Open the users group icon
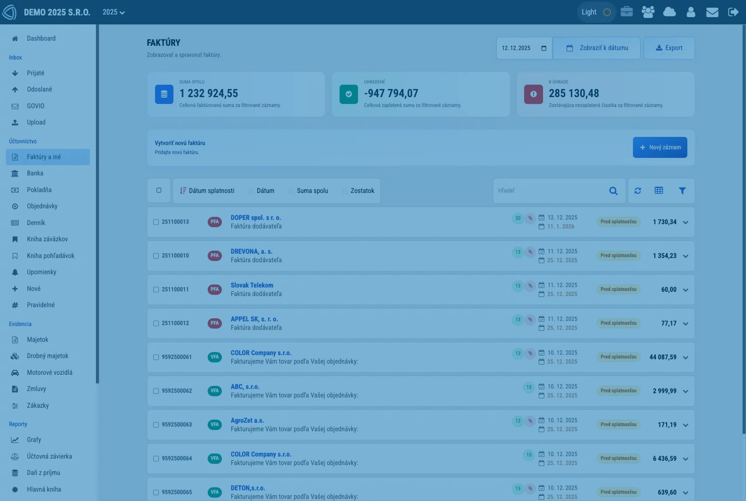Image resolution: width=746 pixels, height=501 pixels. pos(648,12)
